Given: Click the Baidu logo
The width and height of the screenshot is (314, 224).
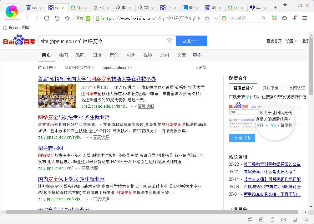Looking at the screenshot, I should point(19,40).
